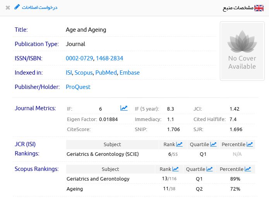Click the pencil edit icon
Screen dimensions: 269x203
click(17, 7)
